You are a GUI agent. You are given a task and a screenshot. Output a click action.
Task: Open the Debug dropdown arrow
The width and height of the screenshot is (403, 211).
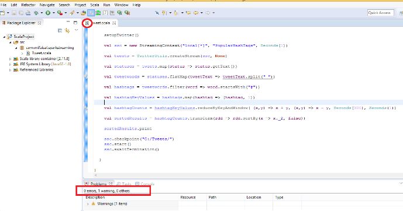42,13
